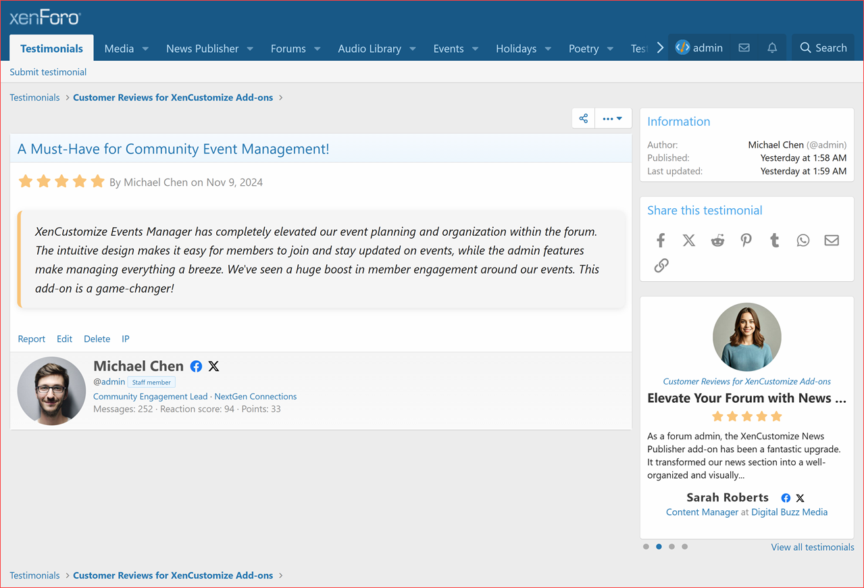The width and height of the screenshot is (864, 588).
Task: Click the XenForo logo
Action: click(45, 18)
